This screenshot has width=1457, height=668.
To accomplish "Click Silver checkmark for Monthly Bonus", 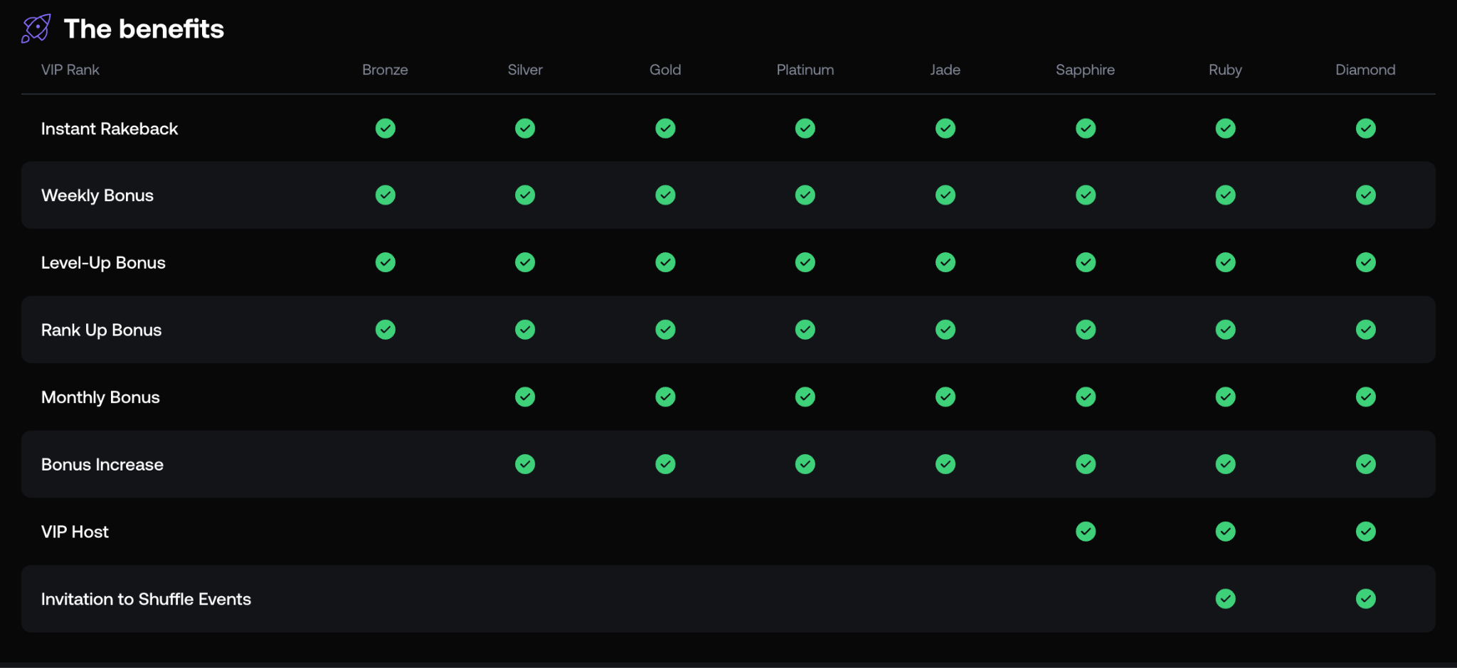I will (525, 397).
